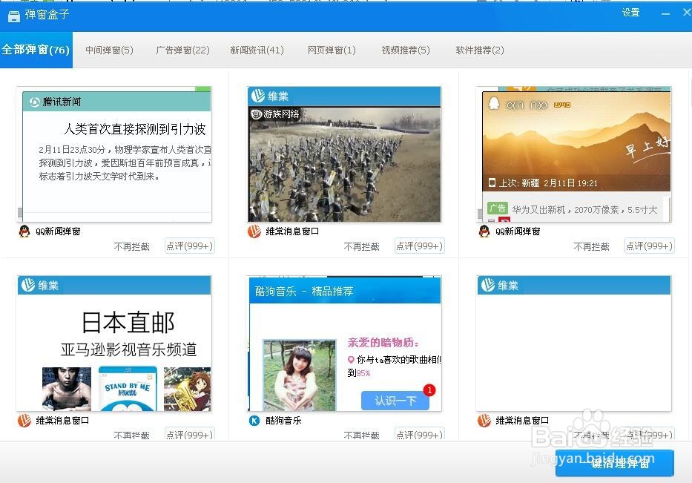Click the QQ penguin icon under the sunrise card

tap(484, 231)
